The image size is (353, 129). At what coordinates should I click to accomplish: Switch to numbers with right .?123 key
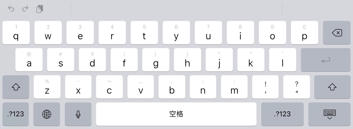tap(282, 114)
